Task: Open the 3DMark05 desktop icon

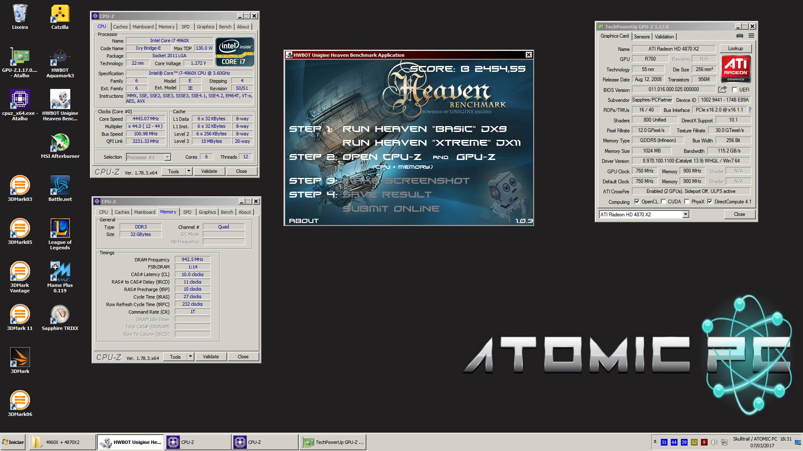Action: (x=20, y=232)
